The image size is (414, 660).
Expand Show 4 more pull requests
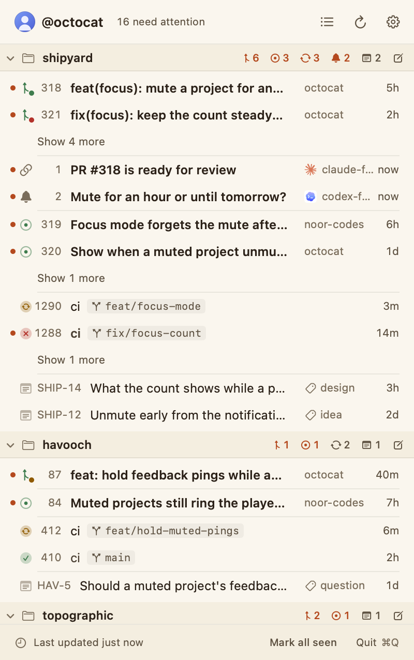pyautogui.click(x=71, y=142)
